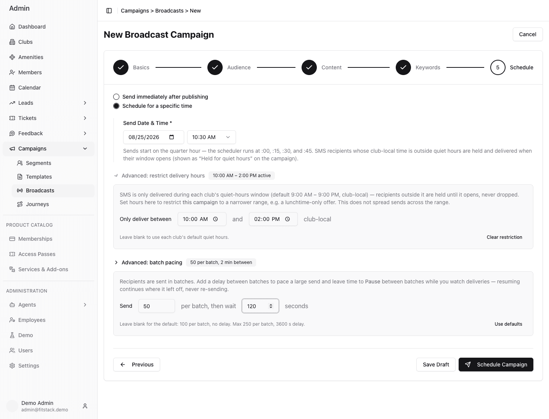Screen dimensions: 549x419
Task: Go to the Keywords step
Action: click(418, 67)
